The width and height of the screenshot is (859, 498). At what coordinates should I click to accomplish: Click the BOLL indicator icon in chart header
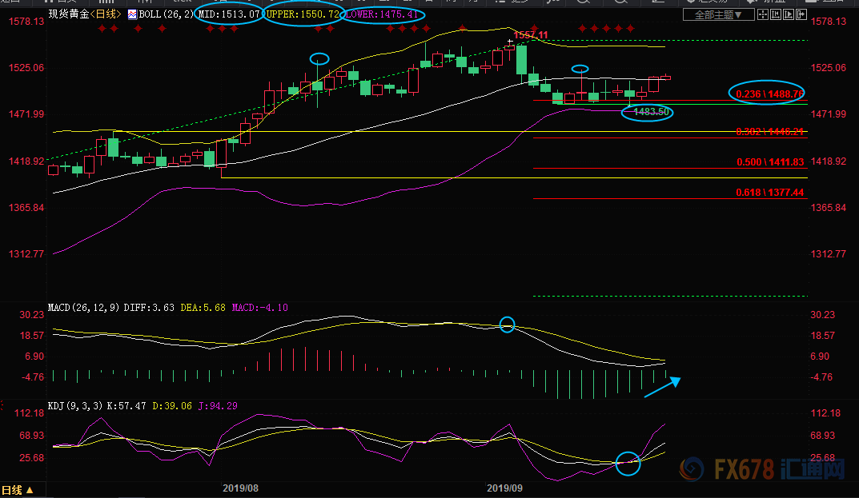tap(134, 14)
